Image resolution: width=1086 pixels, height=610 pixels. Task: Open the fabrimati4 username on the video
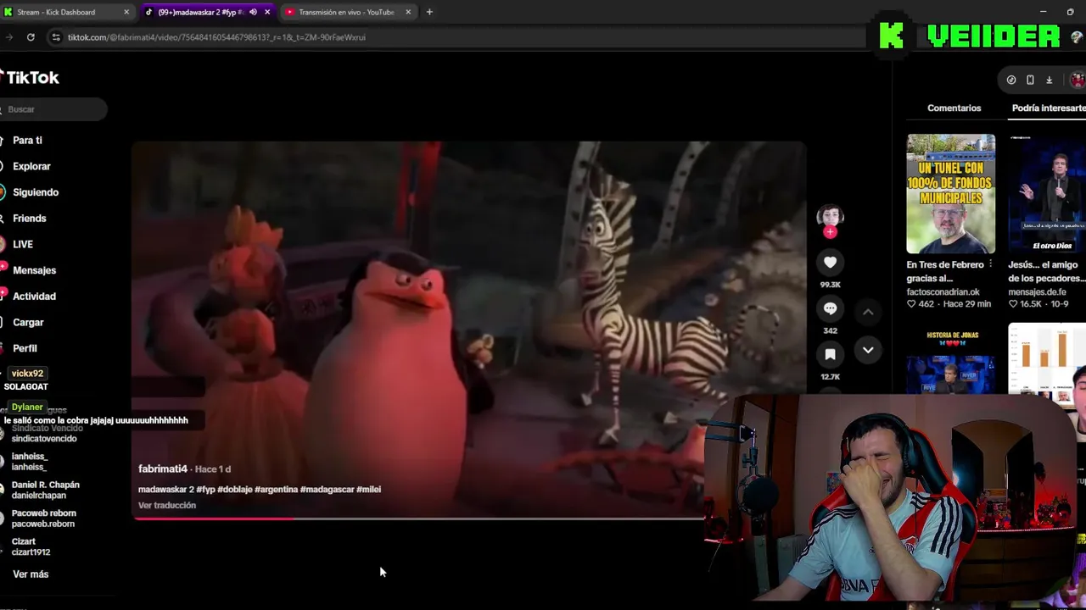163,469
